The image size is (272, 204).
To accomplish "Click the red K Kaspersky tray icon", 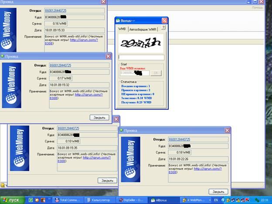I will pyautogui.click(x=247, y=200).
